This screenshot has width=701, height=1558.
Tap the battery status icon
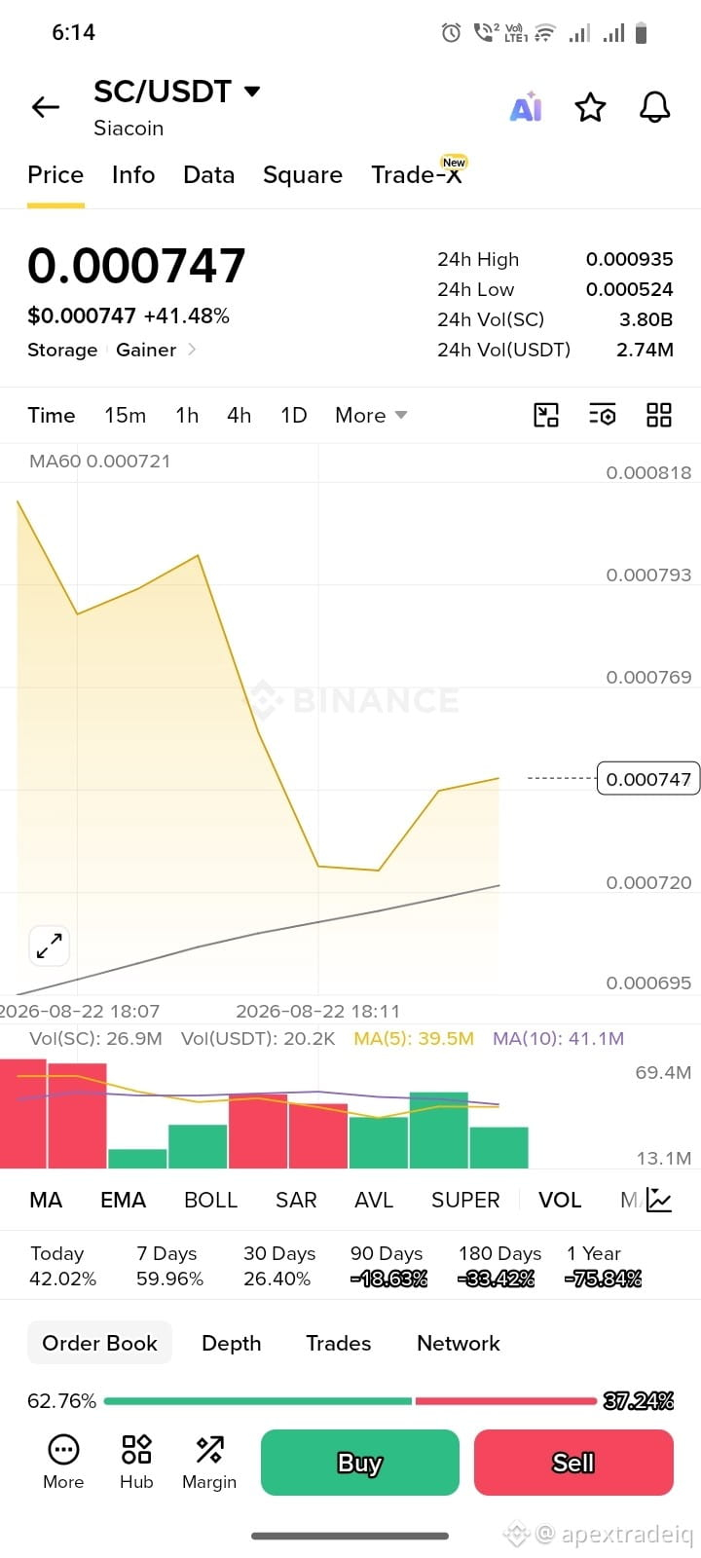coord(642,33)
